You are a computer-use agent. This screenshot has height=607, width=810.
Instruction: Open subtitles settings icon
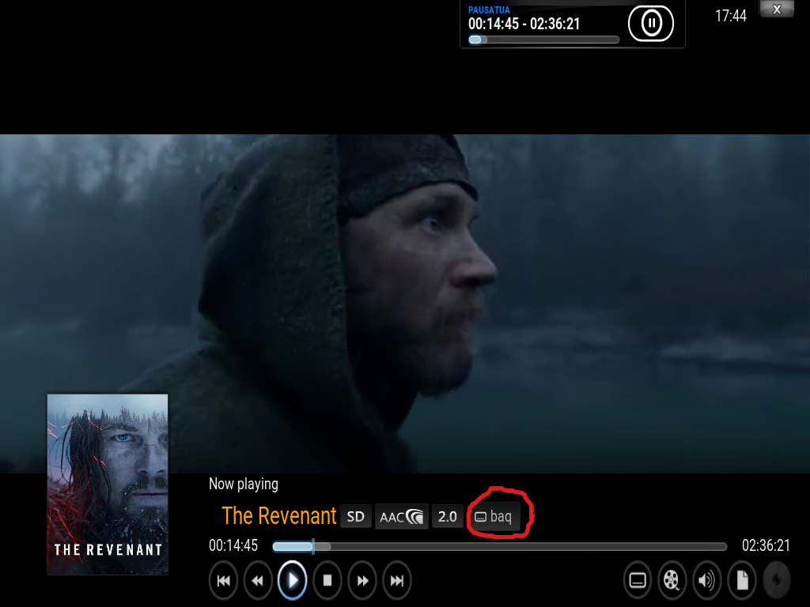638,581
